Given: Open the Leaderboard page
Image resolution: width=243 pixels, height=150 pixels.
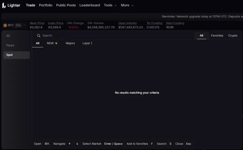Looking at the screenshot, I should [90, 5].
